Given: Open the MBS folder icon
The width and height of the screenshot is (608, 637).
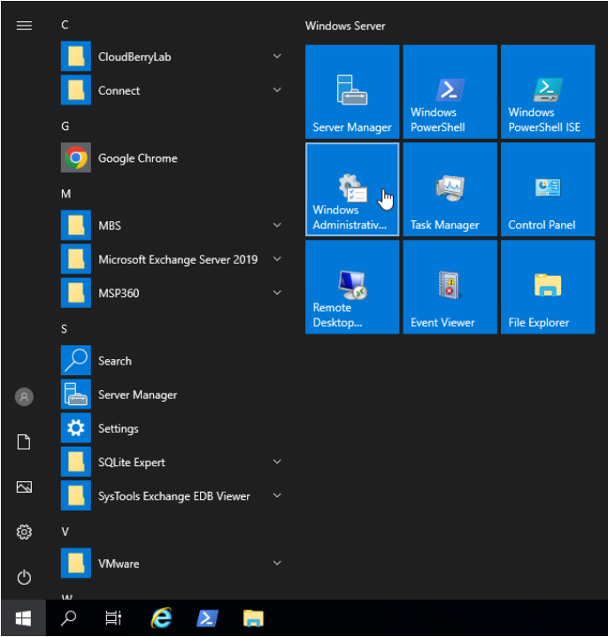Looking at the screenshot, I should [x=76, y=225].
